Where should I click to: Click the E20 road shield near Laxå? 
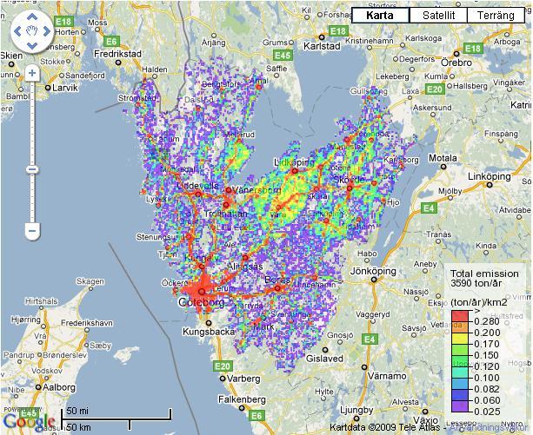coord(435,89)
